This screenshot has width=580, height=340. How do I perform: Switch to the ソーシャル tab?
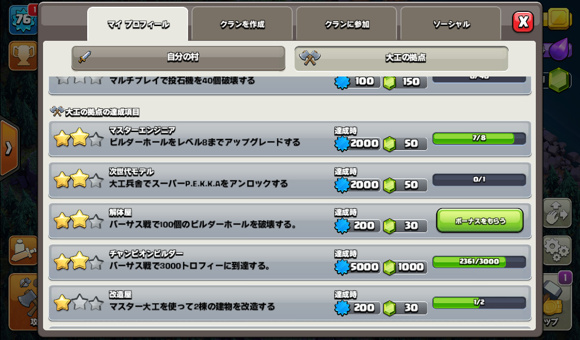[451, 24]
